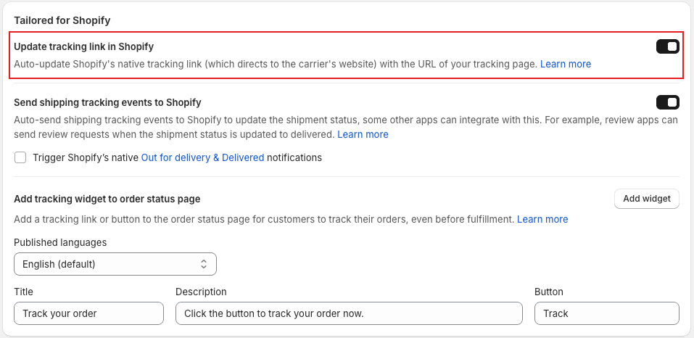Screen dimensions: 694x338
Task: Click the Description label above the text field
Action: (x=201, y=292)
